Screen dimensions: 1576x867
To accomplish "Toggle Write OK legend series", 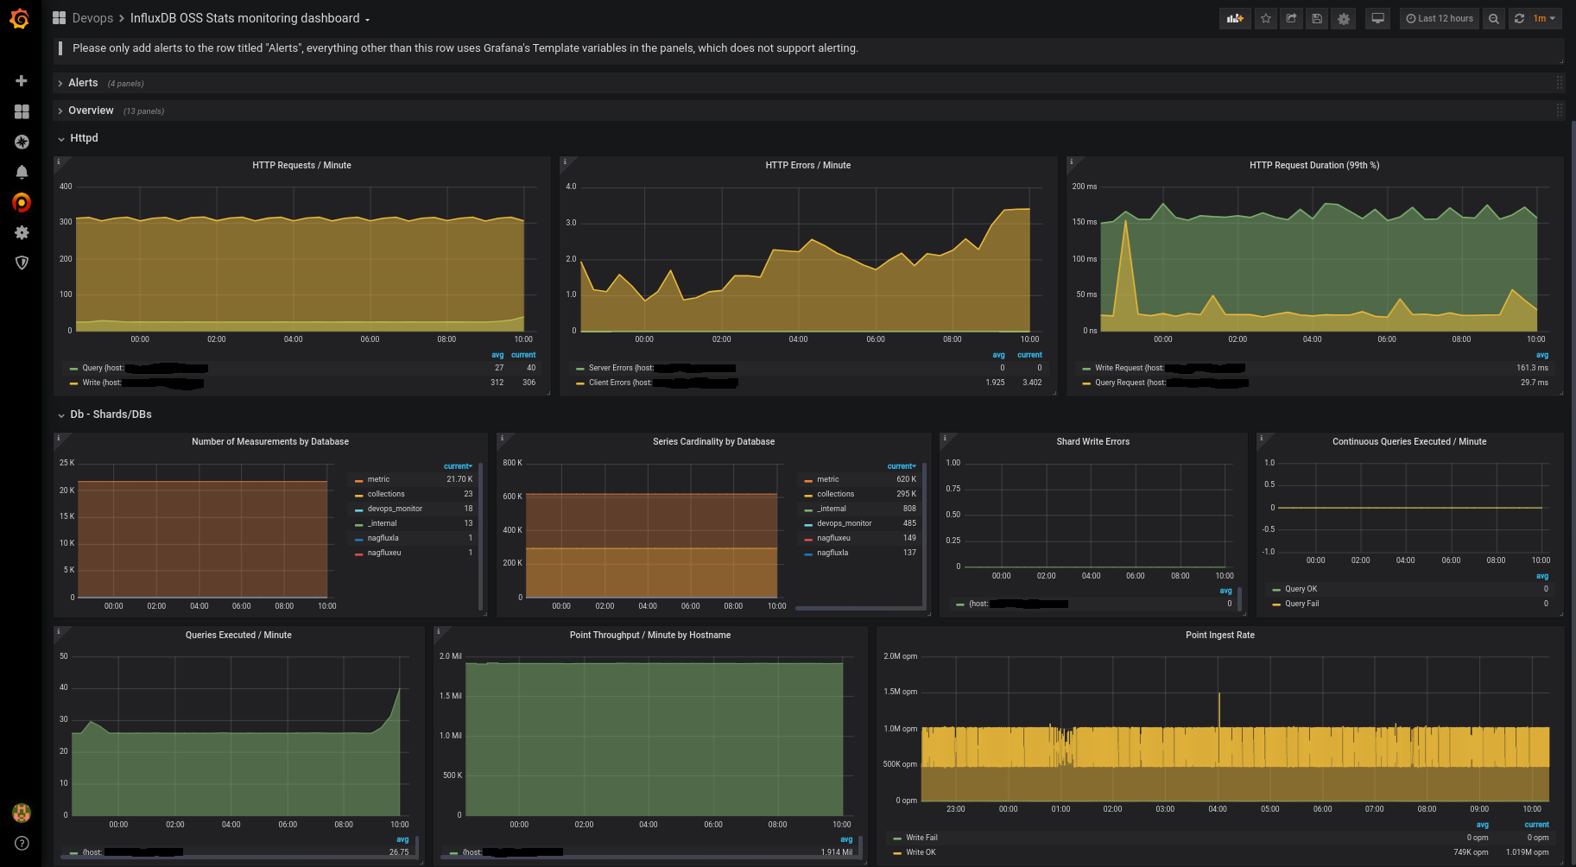I will click(921, 852).
